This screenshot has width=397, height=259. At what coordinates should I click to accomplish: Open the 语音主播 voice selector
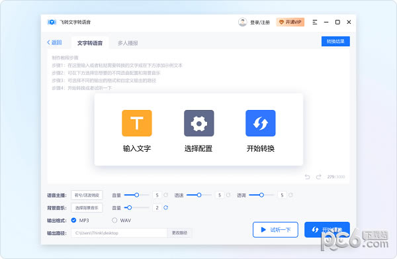pyautogui.click(x=87, y=195)
